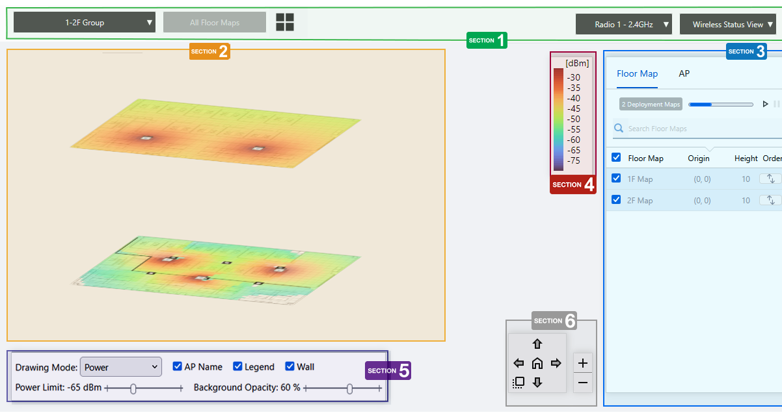Select the Floor Map tab

click(x=637, y=73)
